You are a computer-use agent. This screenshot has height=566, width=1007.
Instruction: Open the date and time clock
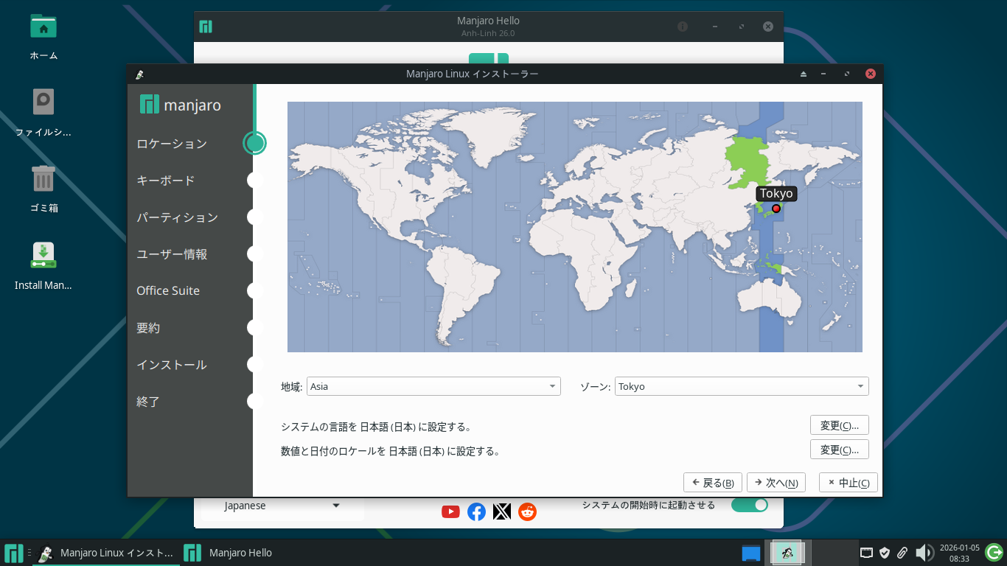click(x=959, y=553)
